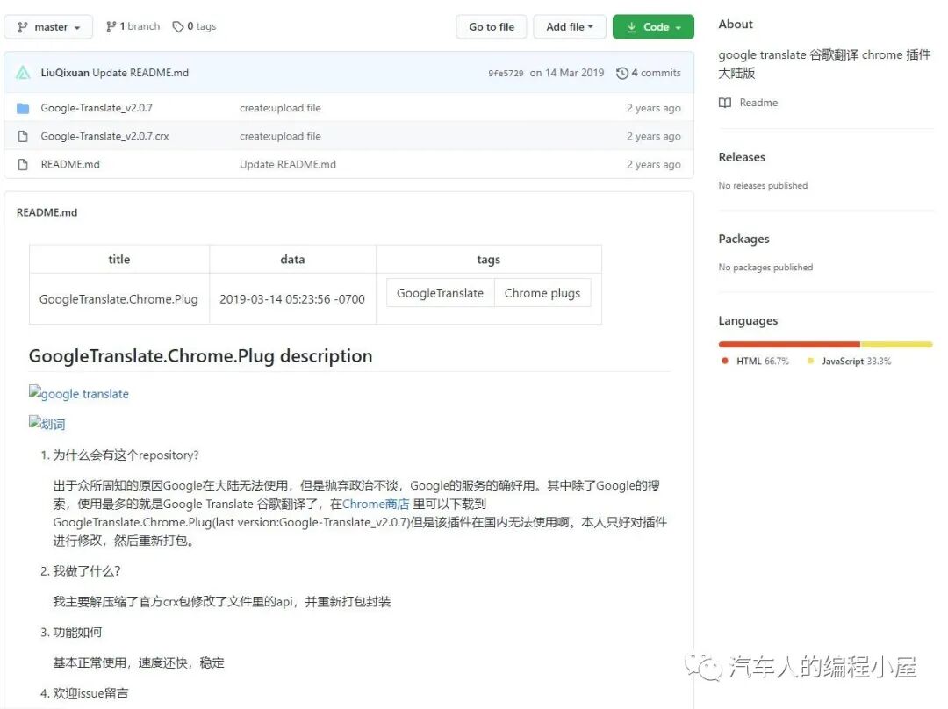Click the branches fork icon
The height and width of the screenshot is (709, 948).
[x=111, y=26]
